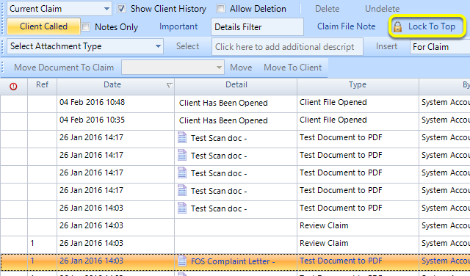The width and height of the screenshot is (470, 276).
Task: Click the Select attachment button
Action: click(x=188, y=46)
